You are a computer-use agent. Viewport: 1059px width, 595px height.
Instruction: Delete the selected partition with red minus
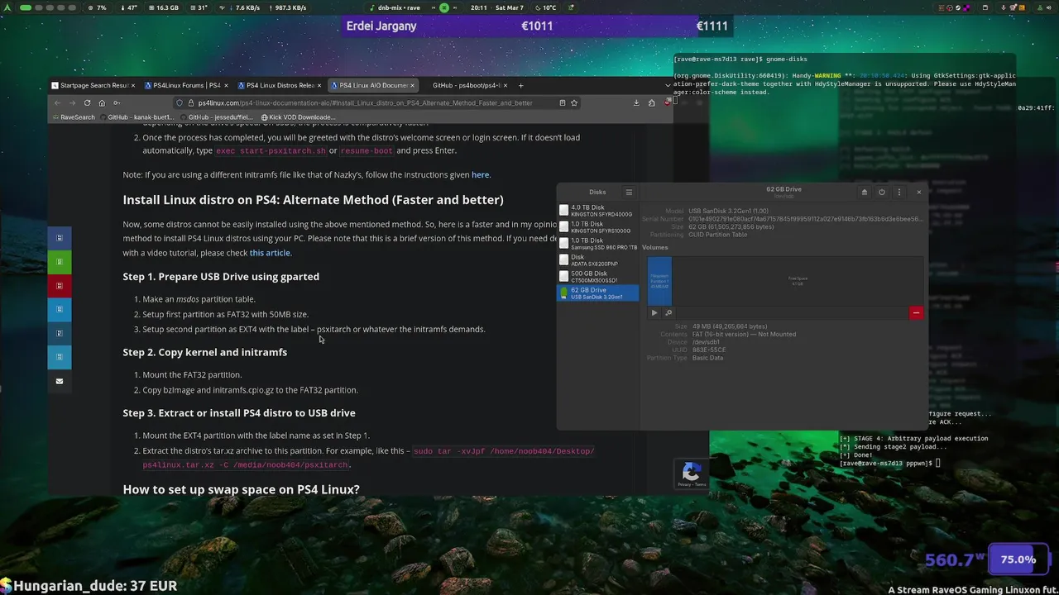[916, 312]
